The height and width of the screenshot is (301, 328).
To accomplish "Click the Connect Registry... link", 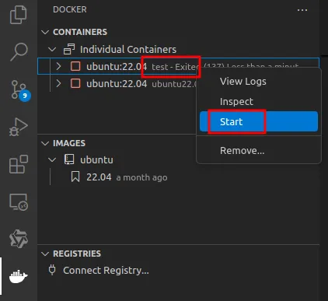I will point(106,271).
